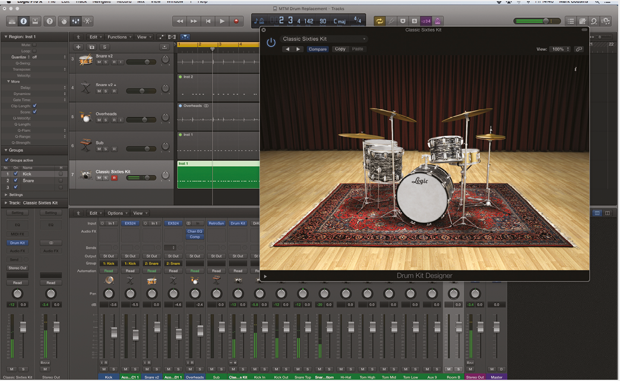Screen dimensions: 620x381
Task: Power off Drum Kit Designer with the power icon
Action: (271, 42)
